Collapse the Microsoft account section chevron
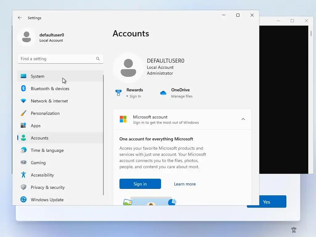 tap(243, 119)
